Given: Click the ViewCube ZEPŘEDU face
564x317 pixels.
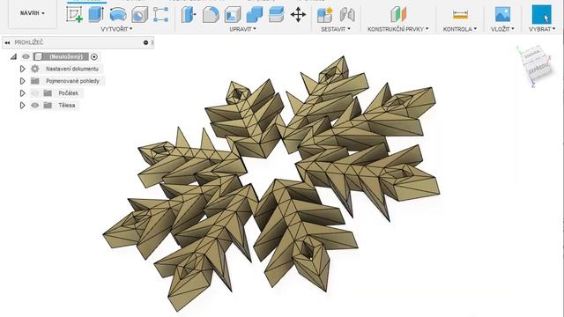Looking at the screenshot, I should 539,69.
